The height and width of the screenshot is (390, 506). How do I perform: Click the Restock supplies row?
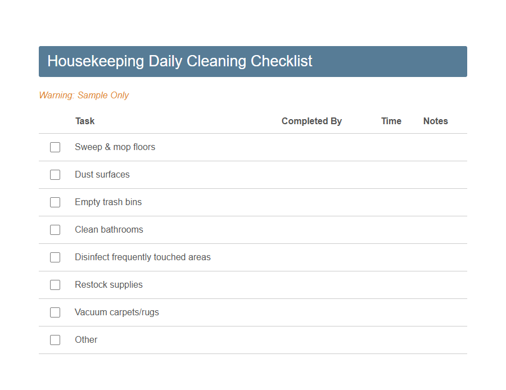point(253,284)
